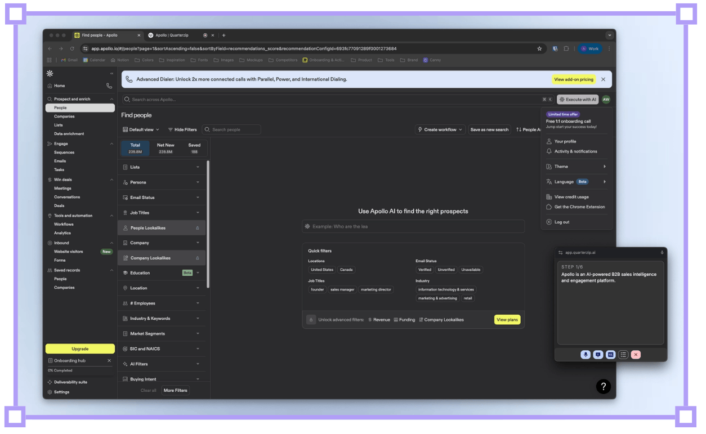The image size is (706, 434).
Task: Bookmark this page with the star icon
Action: click(x=539, y=49)
